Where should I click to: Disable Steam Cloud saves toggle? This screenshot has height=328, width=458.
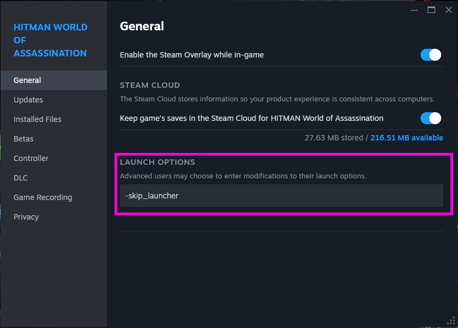point(431,118)
